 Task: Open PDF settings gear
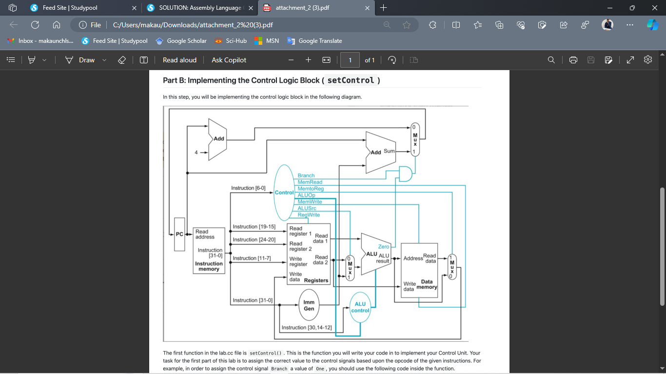pyautogui.click(x=648, y=59)
